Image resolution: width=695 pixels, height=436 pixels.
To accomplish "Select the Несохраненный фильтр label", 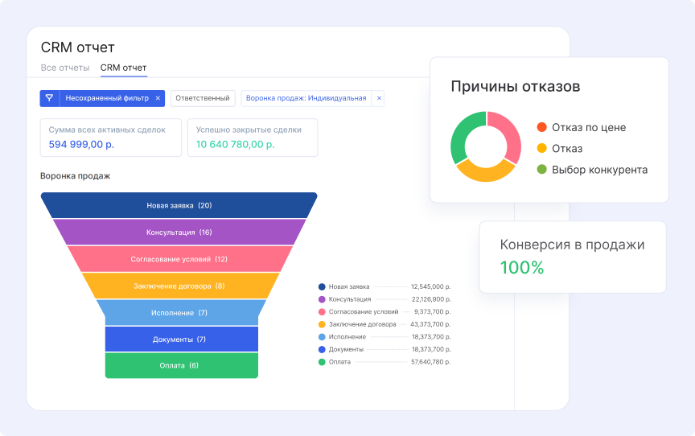I will [x=107, y=98].
